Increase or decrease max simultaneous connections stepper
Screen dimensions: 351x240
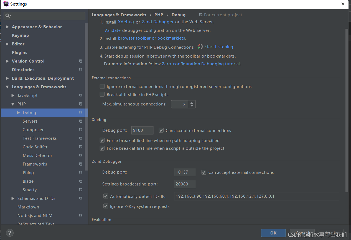click(x=192, y=104)
